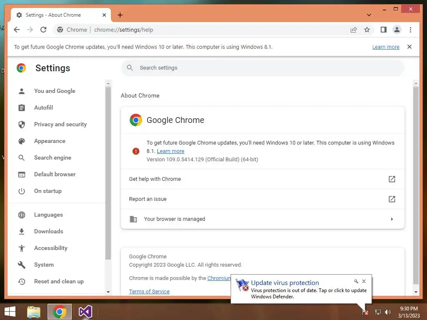This screenshot has height=320, width=427.
Task: Open Chrome's three-dot menu
Action: click(x=410, y=30)
